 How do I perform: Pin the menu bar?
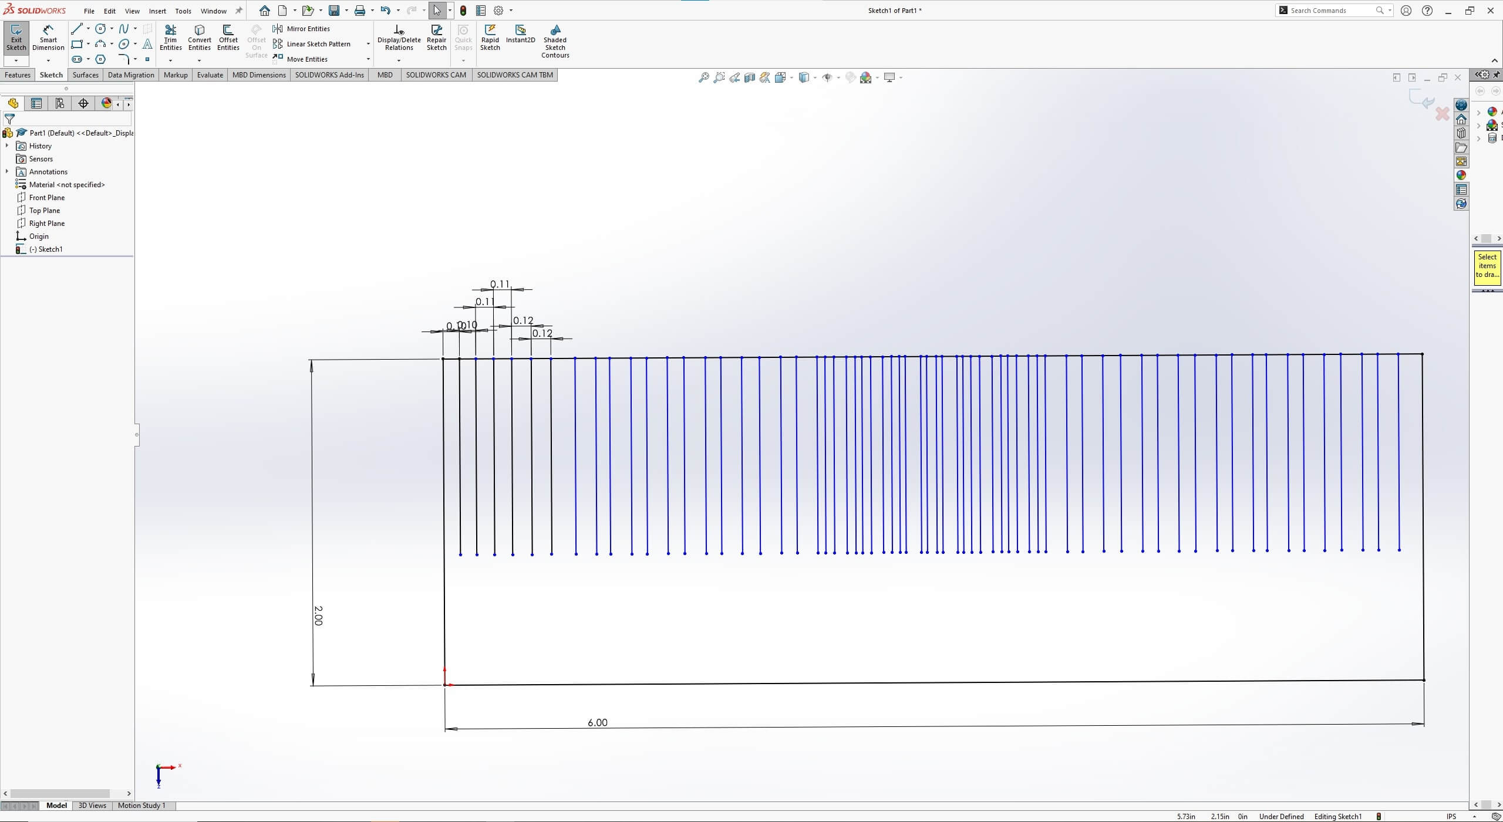pos(239,11)
